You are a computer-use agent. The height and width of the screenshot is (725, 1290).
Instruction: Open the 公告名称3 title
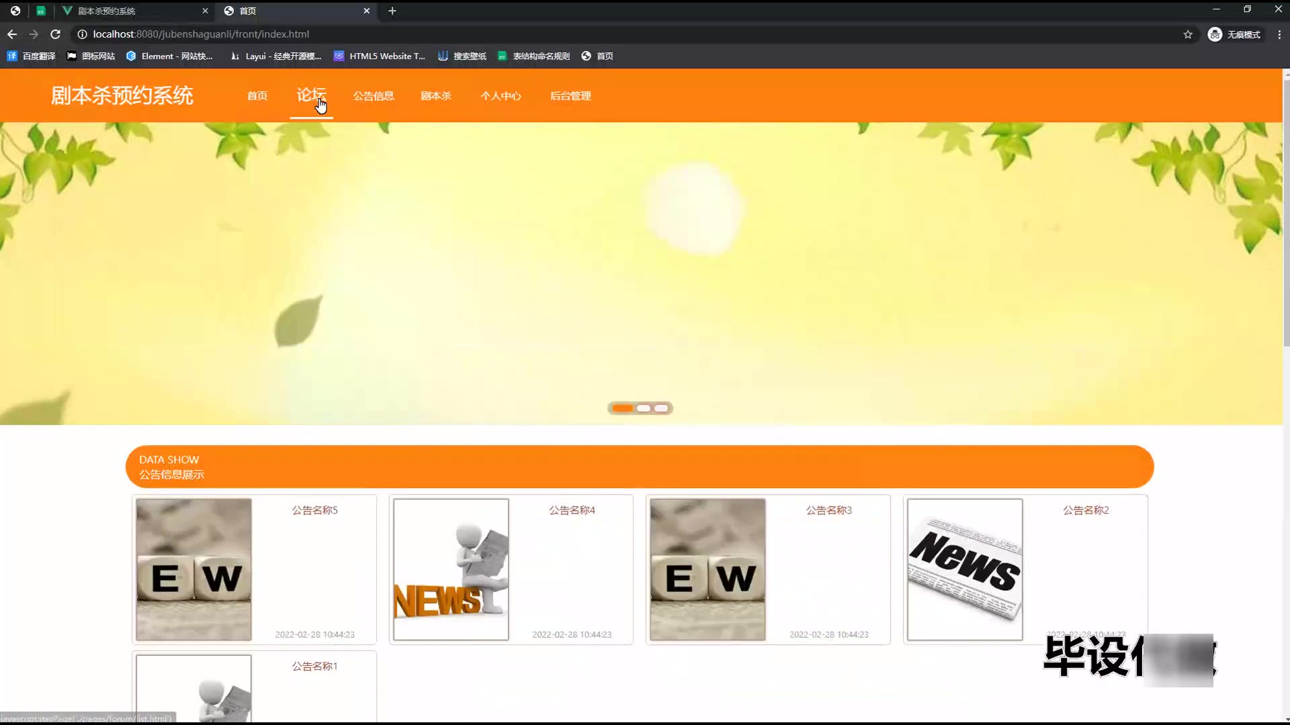tap(829, 510)
